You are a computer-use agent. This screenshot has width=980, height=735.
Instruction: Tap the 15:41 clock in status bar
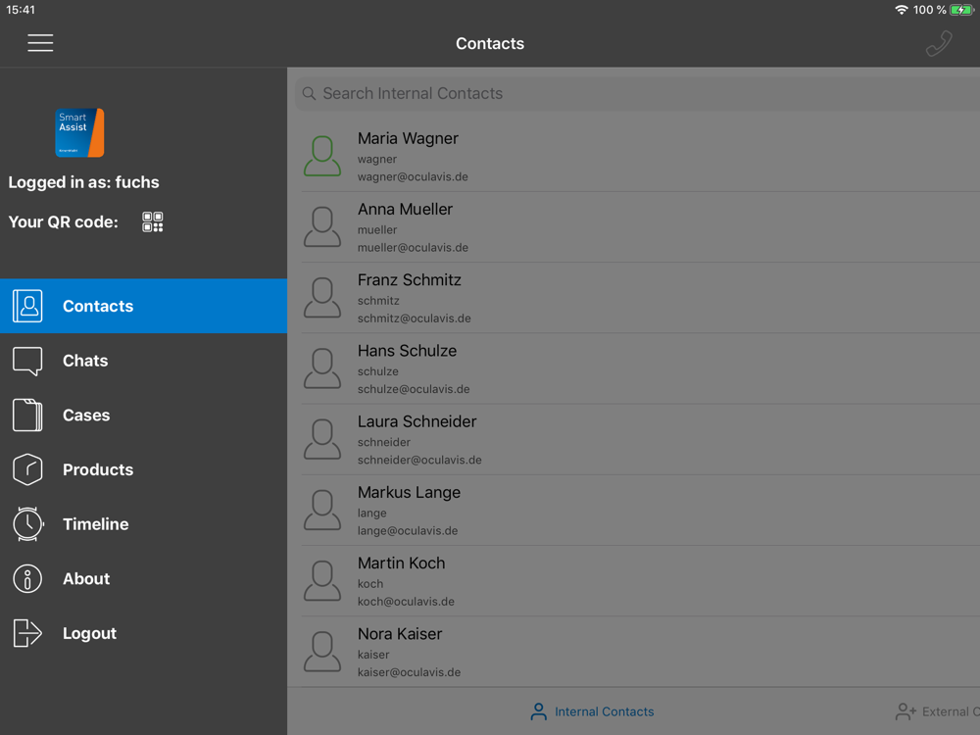(21, 10)
